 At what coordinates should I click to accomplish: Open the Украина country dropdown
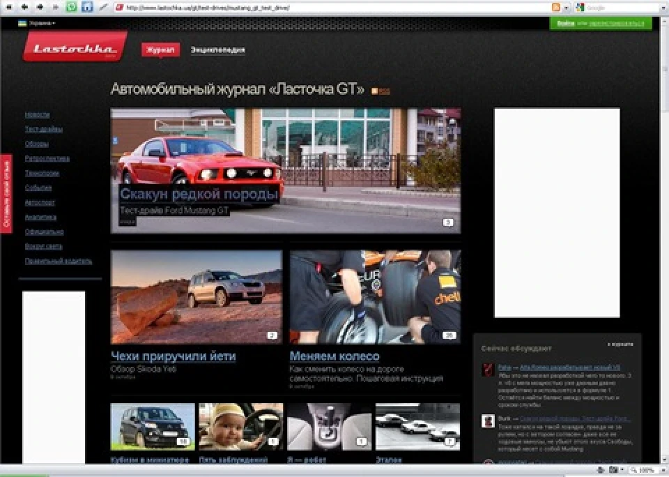pyautogui.click(x=42, y=24)
